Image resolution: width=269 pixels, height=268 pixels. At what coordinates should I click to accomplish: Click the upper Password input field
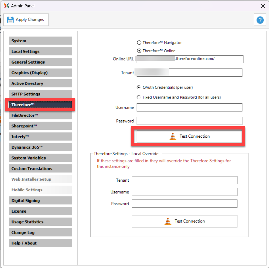(189, 121)
